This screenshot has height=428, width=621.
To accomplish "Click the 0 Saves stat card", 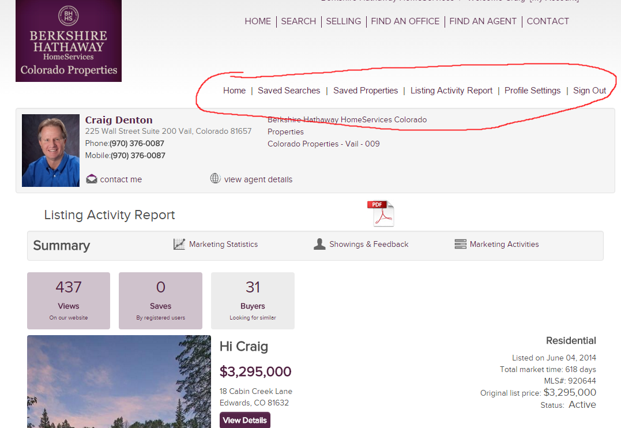I will [160, 301].
